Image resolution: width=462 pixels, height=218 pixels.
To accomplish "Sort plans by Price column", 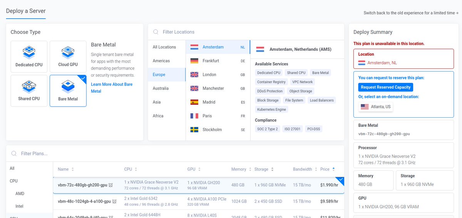I will [328, 169].
